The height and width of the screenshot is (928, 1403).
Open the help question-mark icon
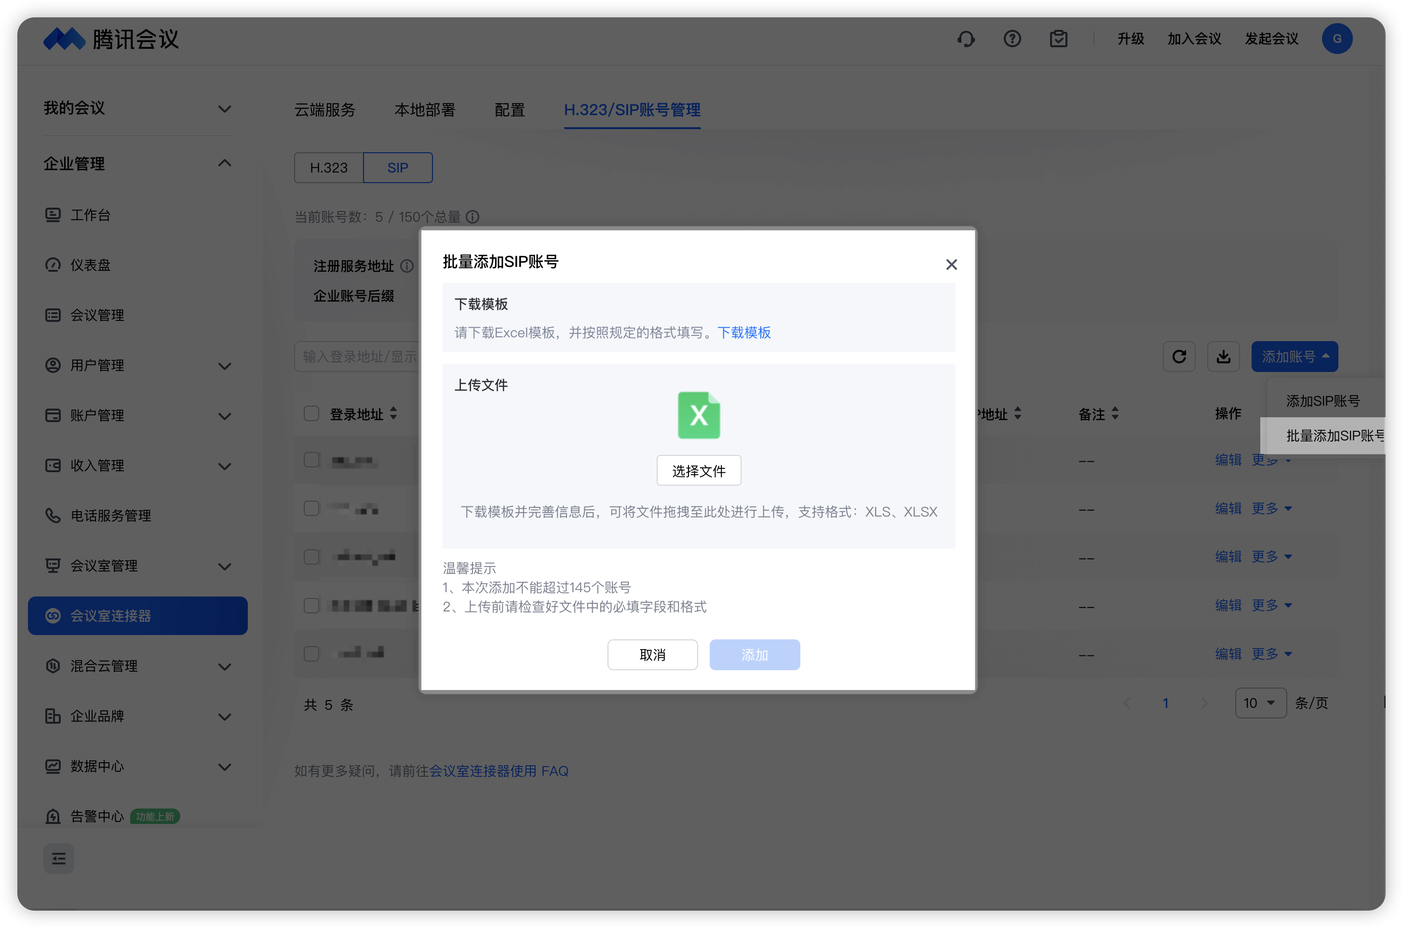[x=1012, y=39]
